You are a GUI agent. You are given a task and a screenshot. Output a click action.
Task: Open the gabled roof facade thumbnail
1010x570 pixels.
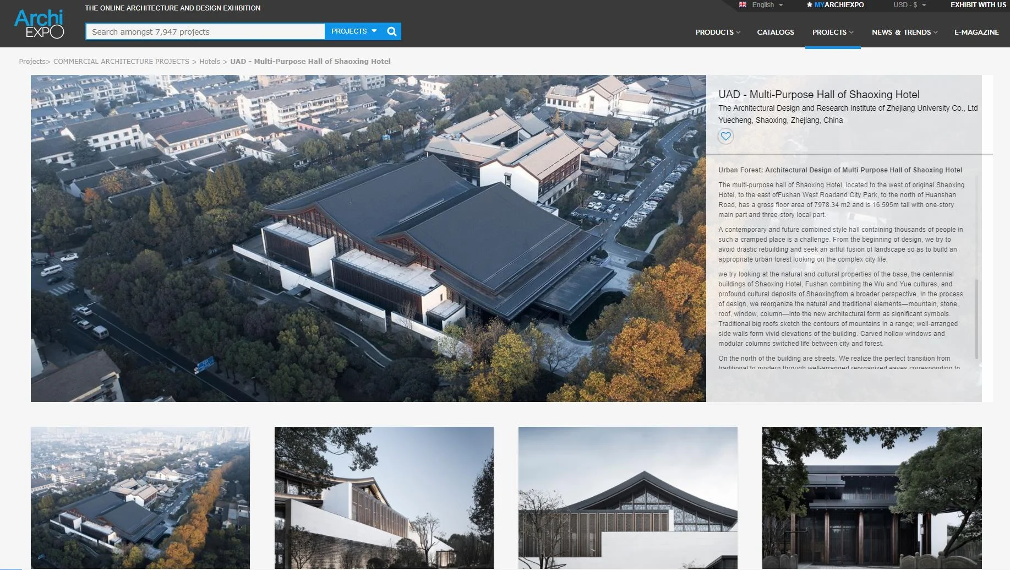(628, 498)
